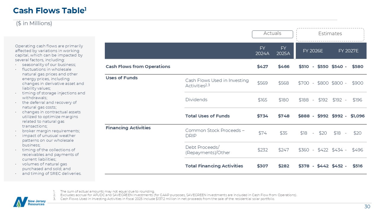
Task: Click the Dividends row label
Action: 196,100
